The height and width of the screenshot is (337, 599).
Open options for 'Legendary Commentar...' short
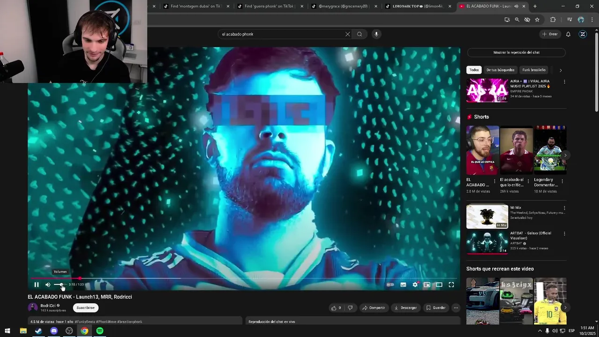pos(562,181)
